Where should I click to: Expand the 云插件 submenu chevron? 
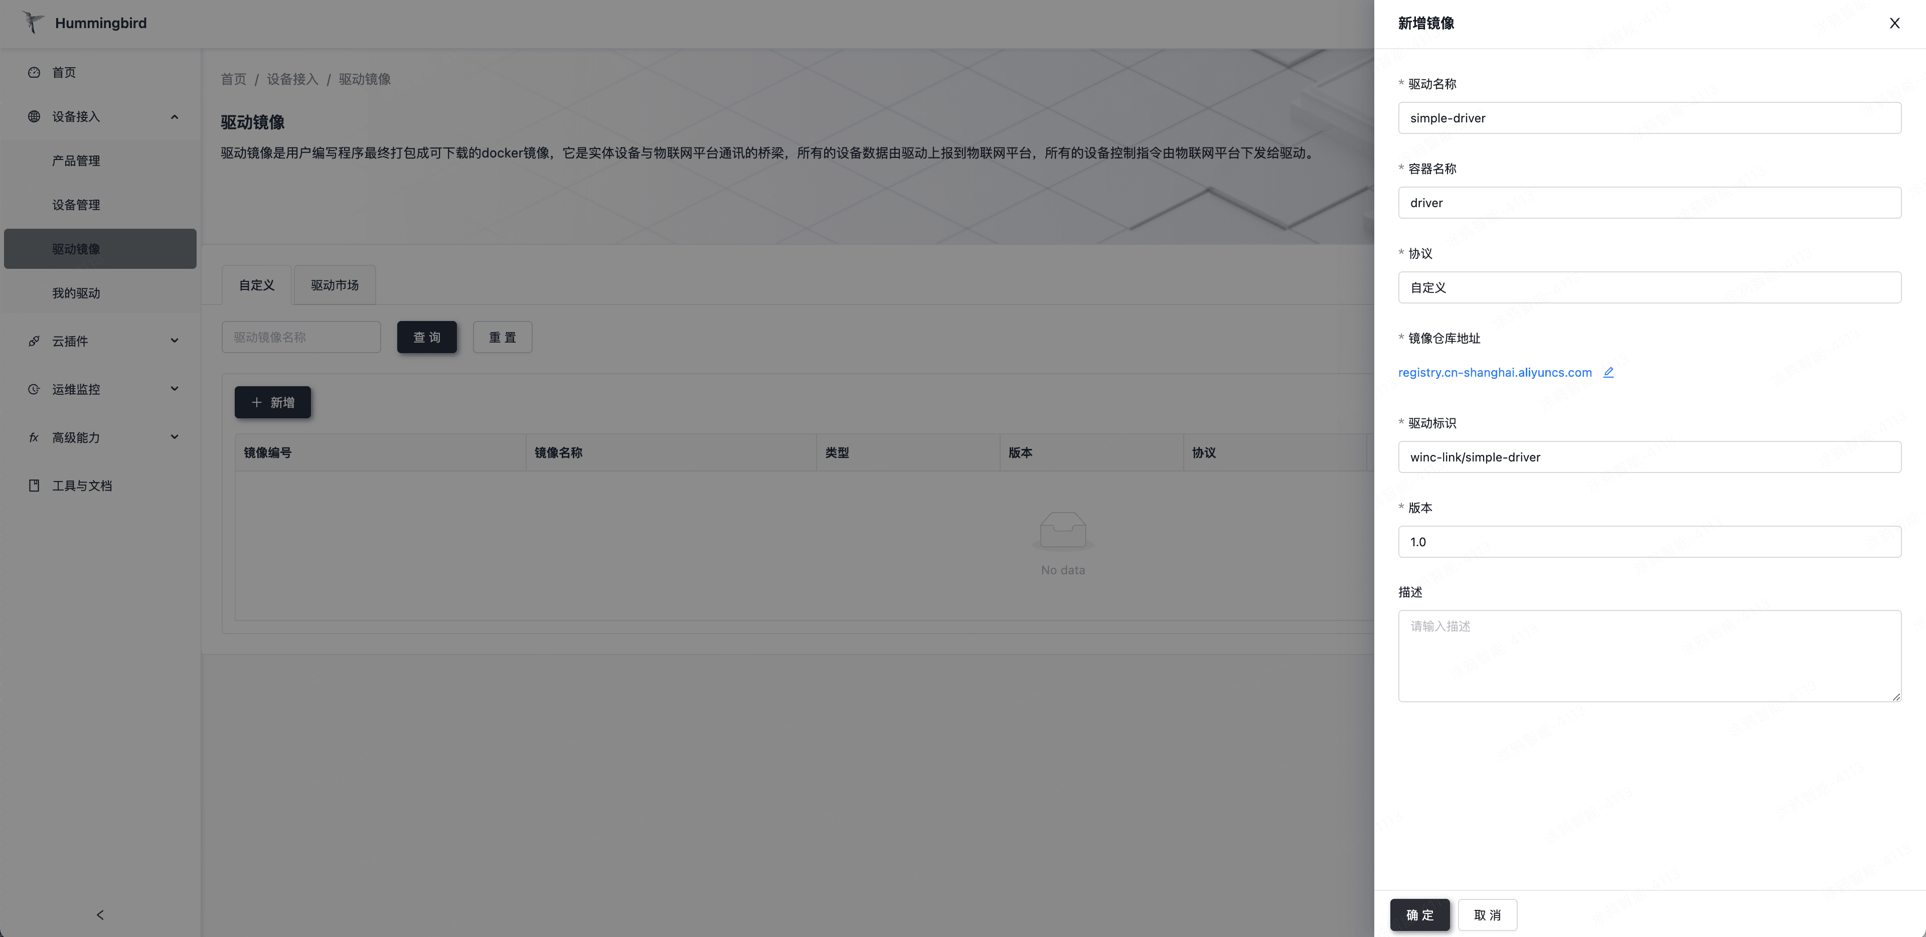tap(174, 341)
